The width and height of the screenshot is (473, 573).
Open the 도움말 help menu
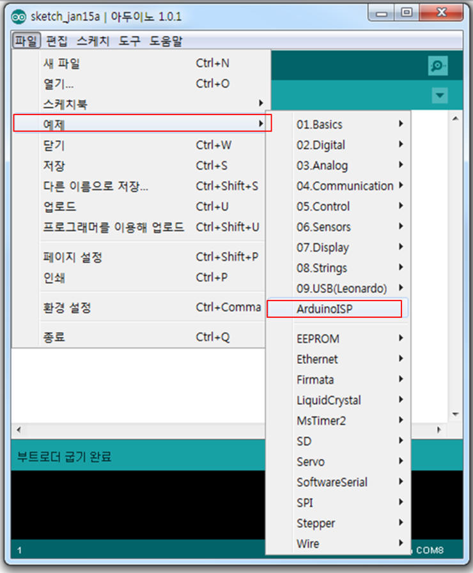[166, 41]
